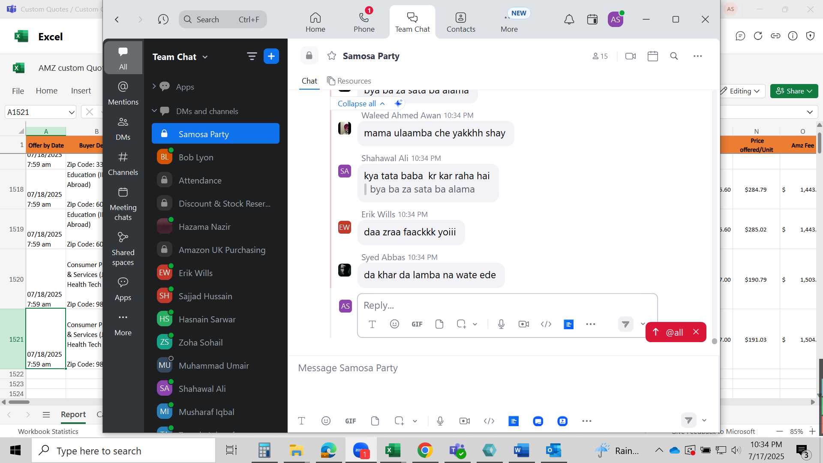
Task: View the 15 members of Samosa Party
Action: point(600,56)
